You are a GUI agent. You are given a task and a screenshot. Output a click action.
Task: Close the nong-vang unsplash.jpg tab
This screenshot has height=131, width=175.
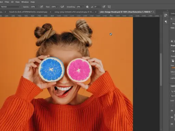click(96, 12)
